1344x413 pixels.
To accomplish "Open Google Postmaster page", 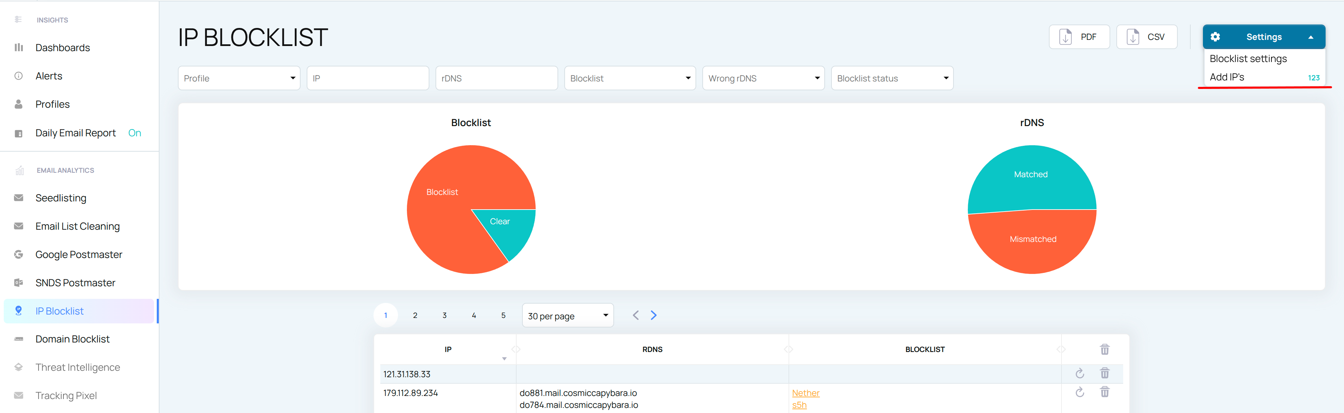I will [x=79, y=255].
